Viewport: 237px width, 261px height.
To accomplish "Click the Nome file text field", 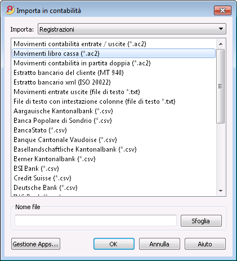I will click(x=96, y=220).
